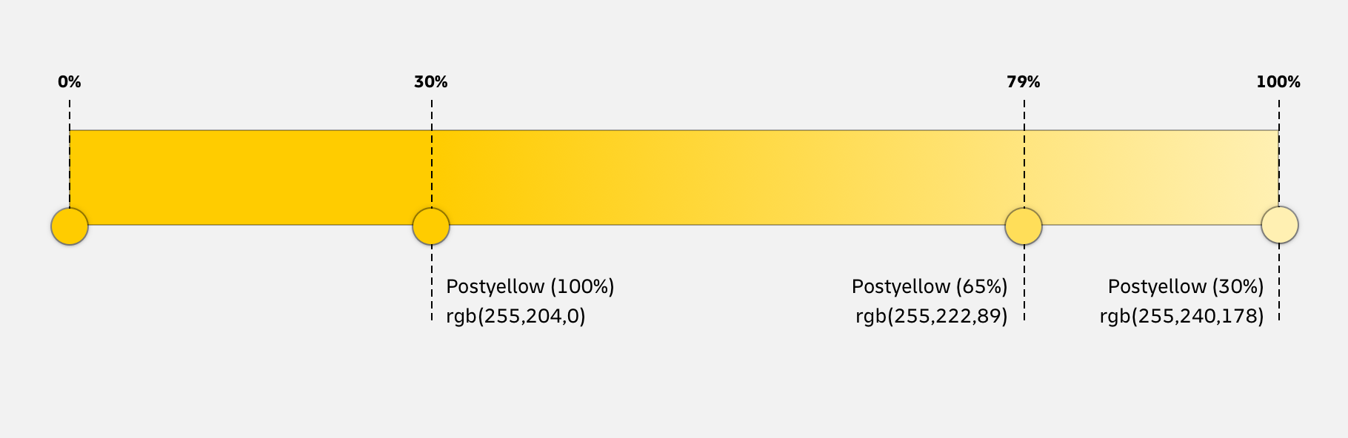Click the 100% position label

coord(1278,82)
